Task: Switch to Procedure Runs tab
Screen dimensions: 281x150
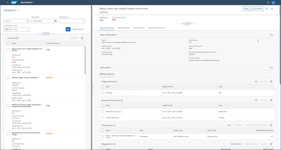Action: [x=139, y=28]
